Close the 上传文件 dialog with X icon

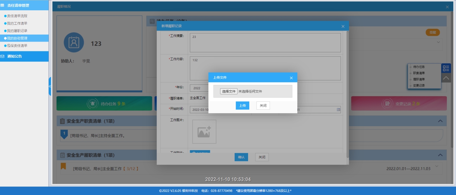coord(291,78)
